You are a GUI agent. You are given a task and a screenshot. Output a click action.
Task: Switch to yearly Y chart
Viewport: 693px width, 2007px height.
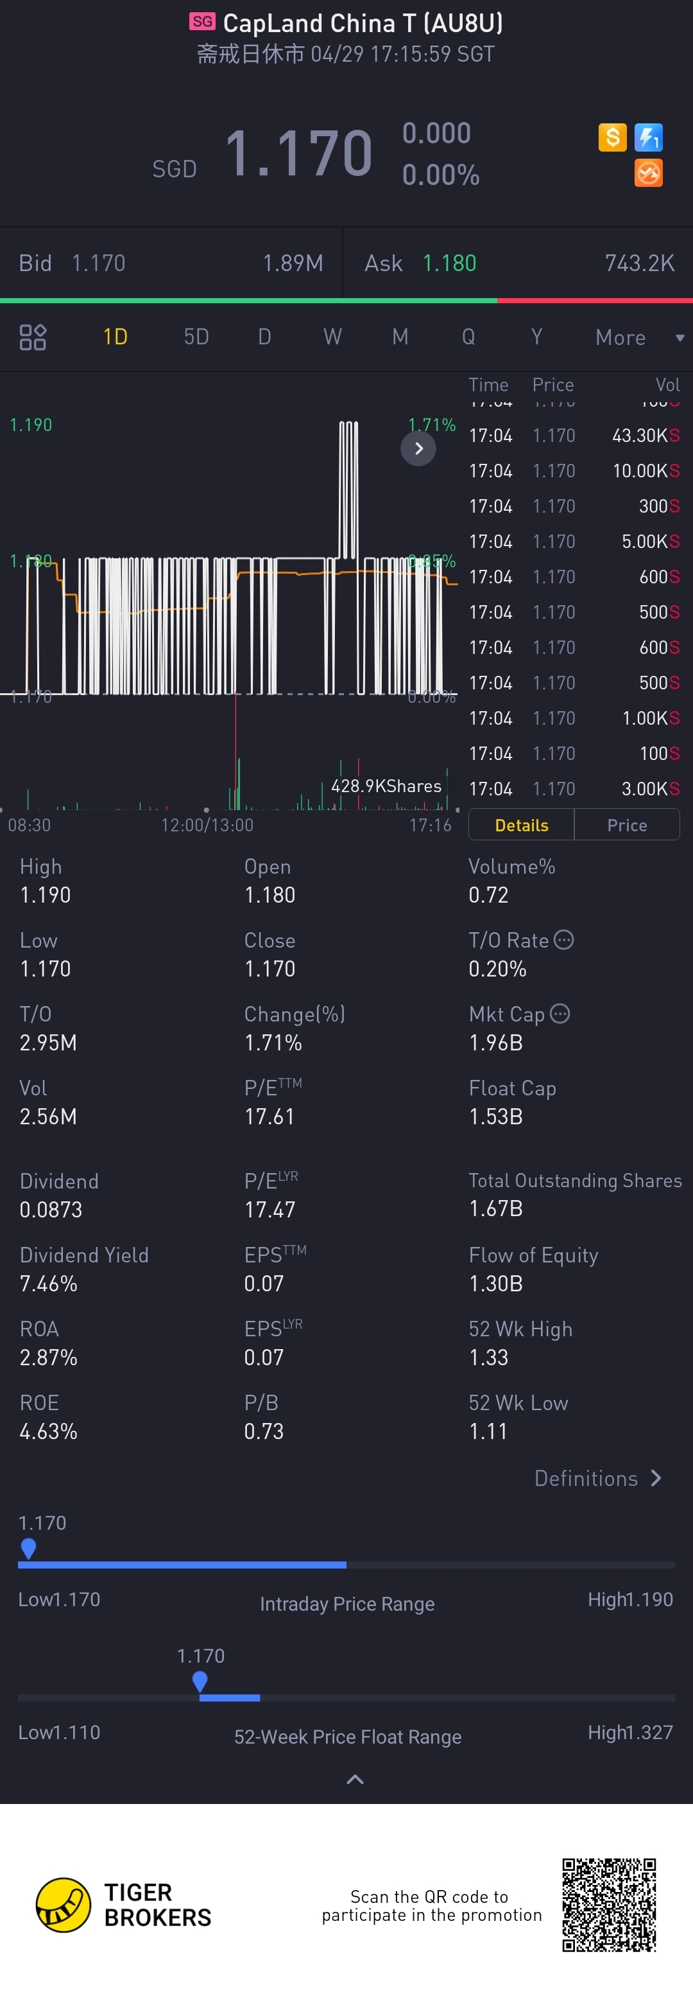point(536,337)
